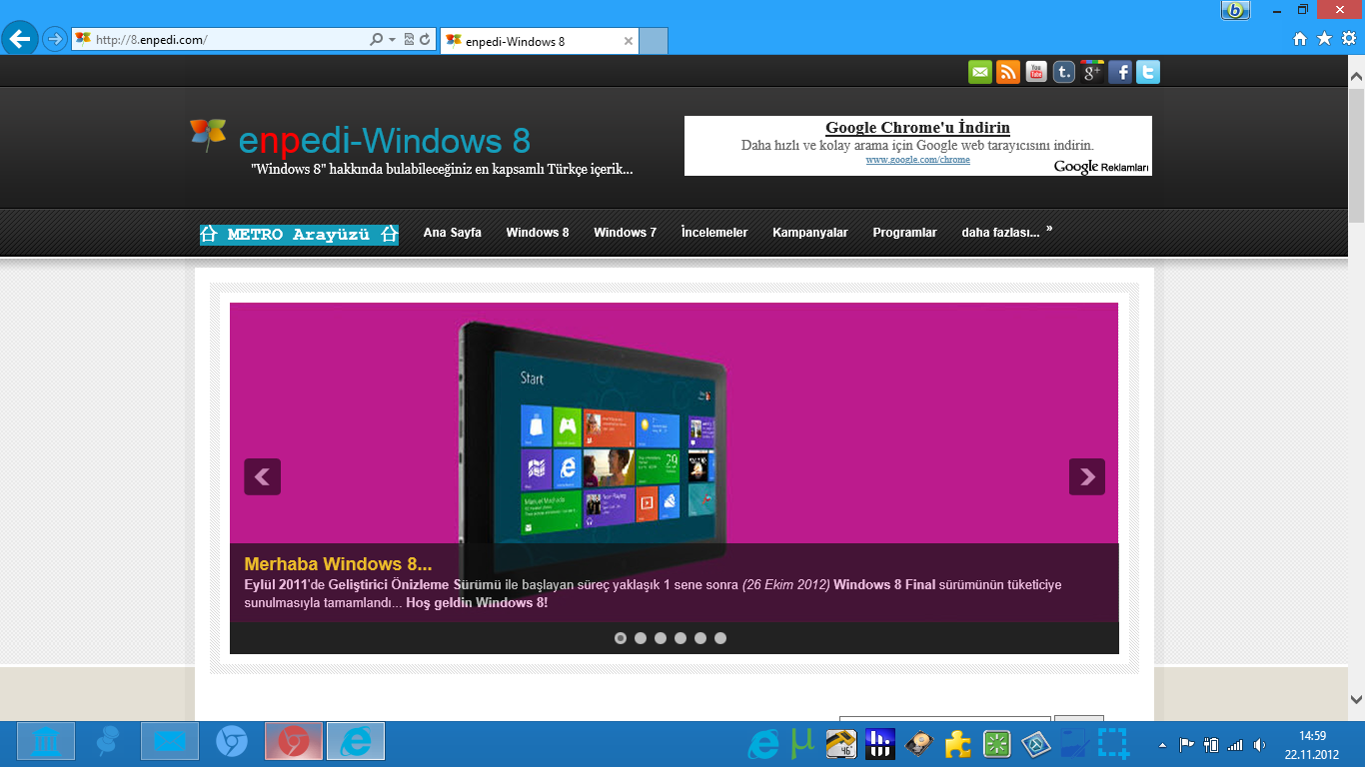
Task: Open the green starburst taskbar icon
Action: 996,743
